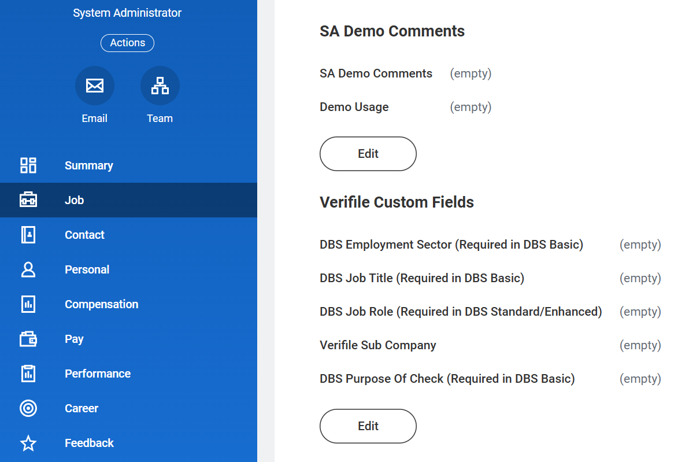Open the Compensation tab label
678x462 pixels.
pos(102,305)
